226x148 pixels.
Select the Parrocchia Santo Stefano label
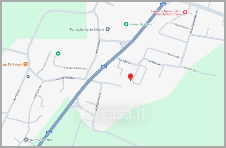tap(87, 30)
